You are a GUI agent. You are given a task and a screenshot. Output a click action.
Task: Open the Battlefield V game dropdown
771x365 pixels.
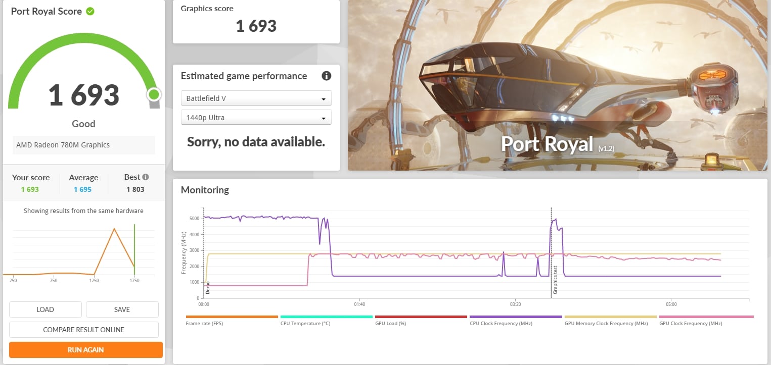click(256, 98)
